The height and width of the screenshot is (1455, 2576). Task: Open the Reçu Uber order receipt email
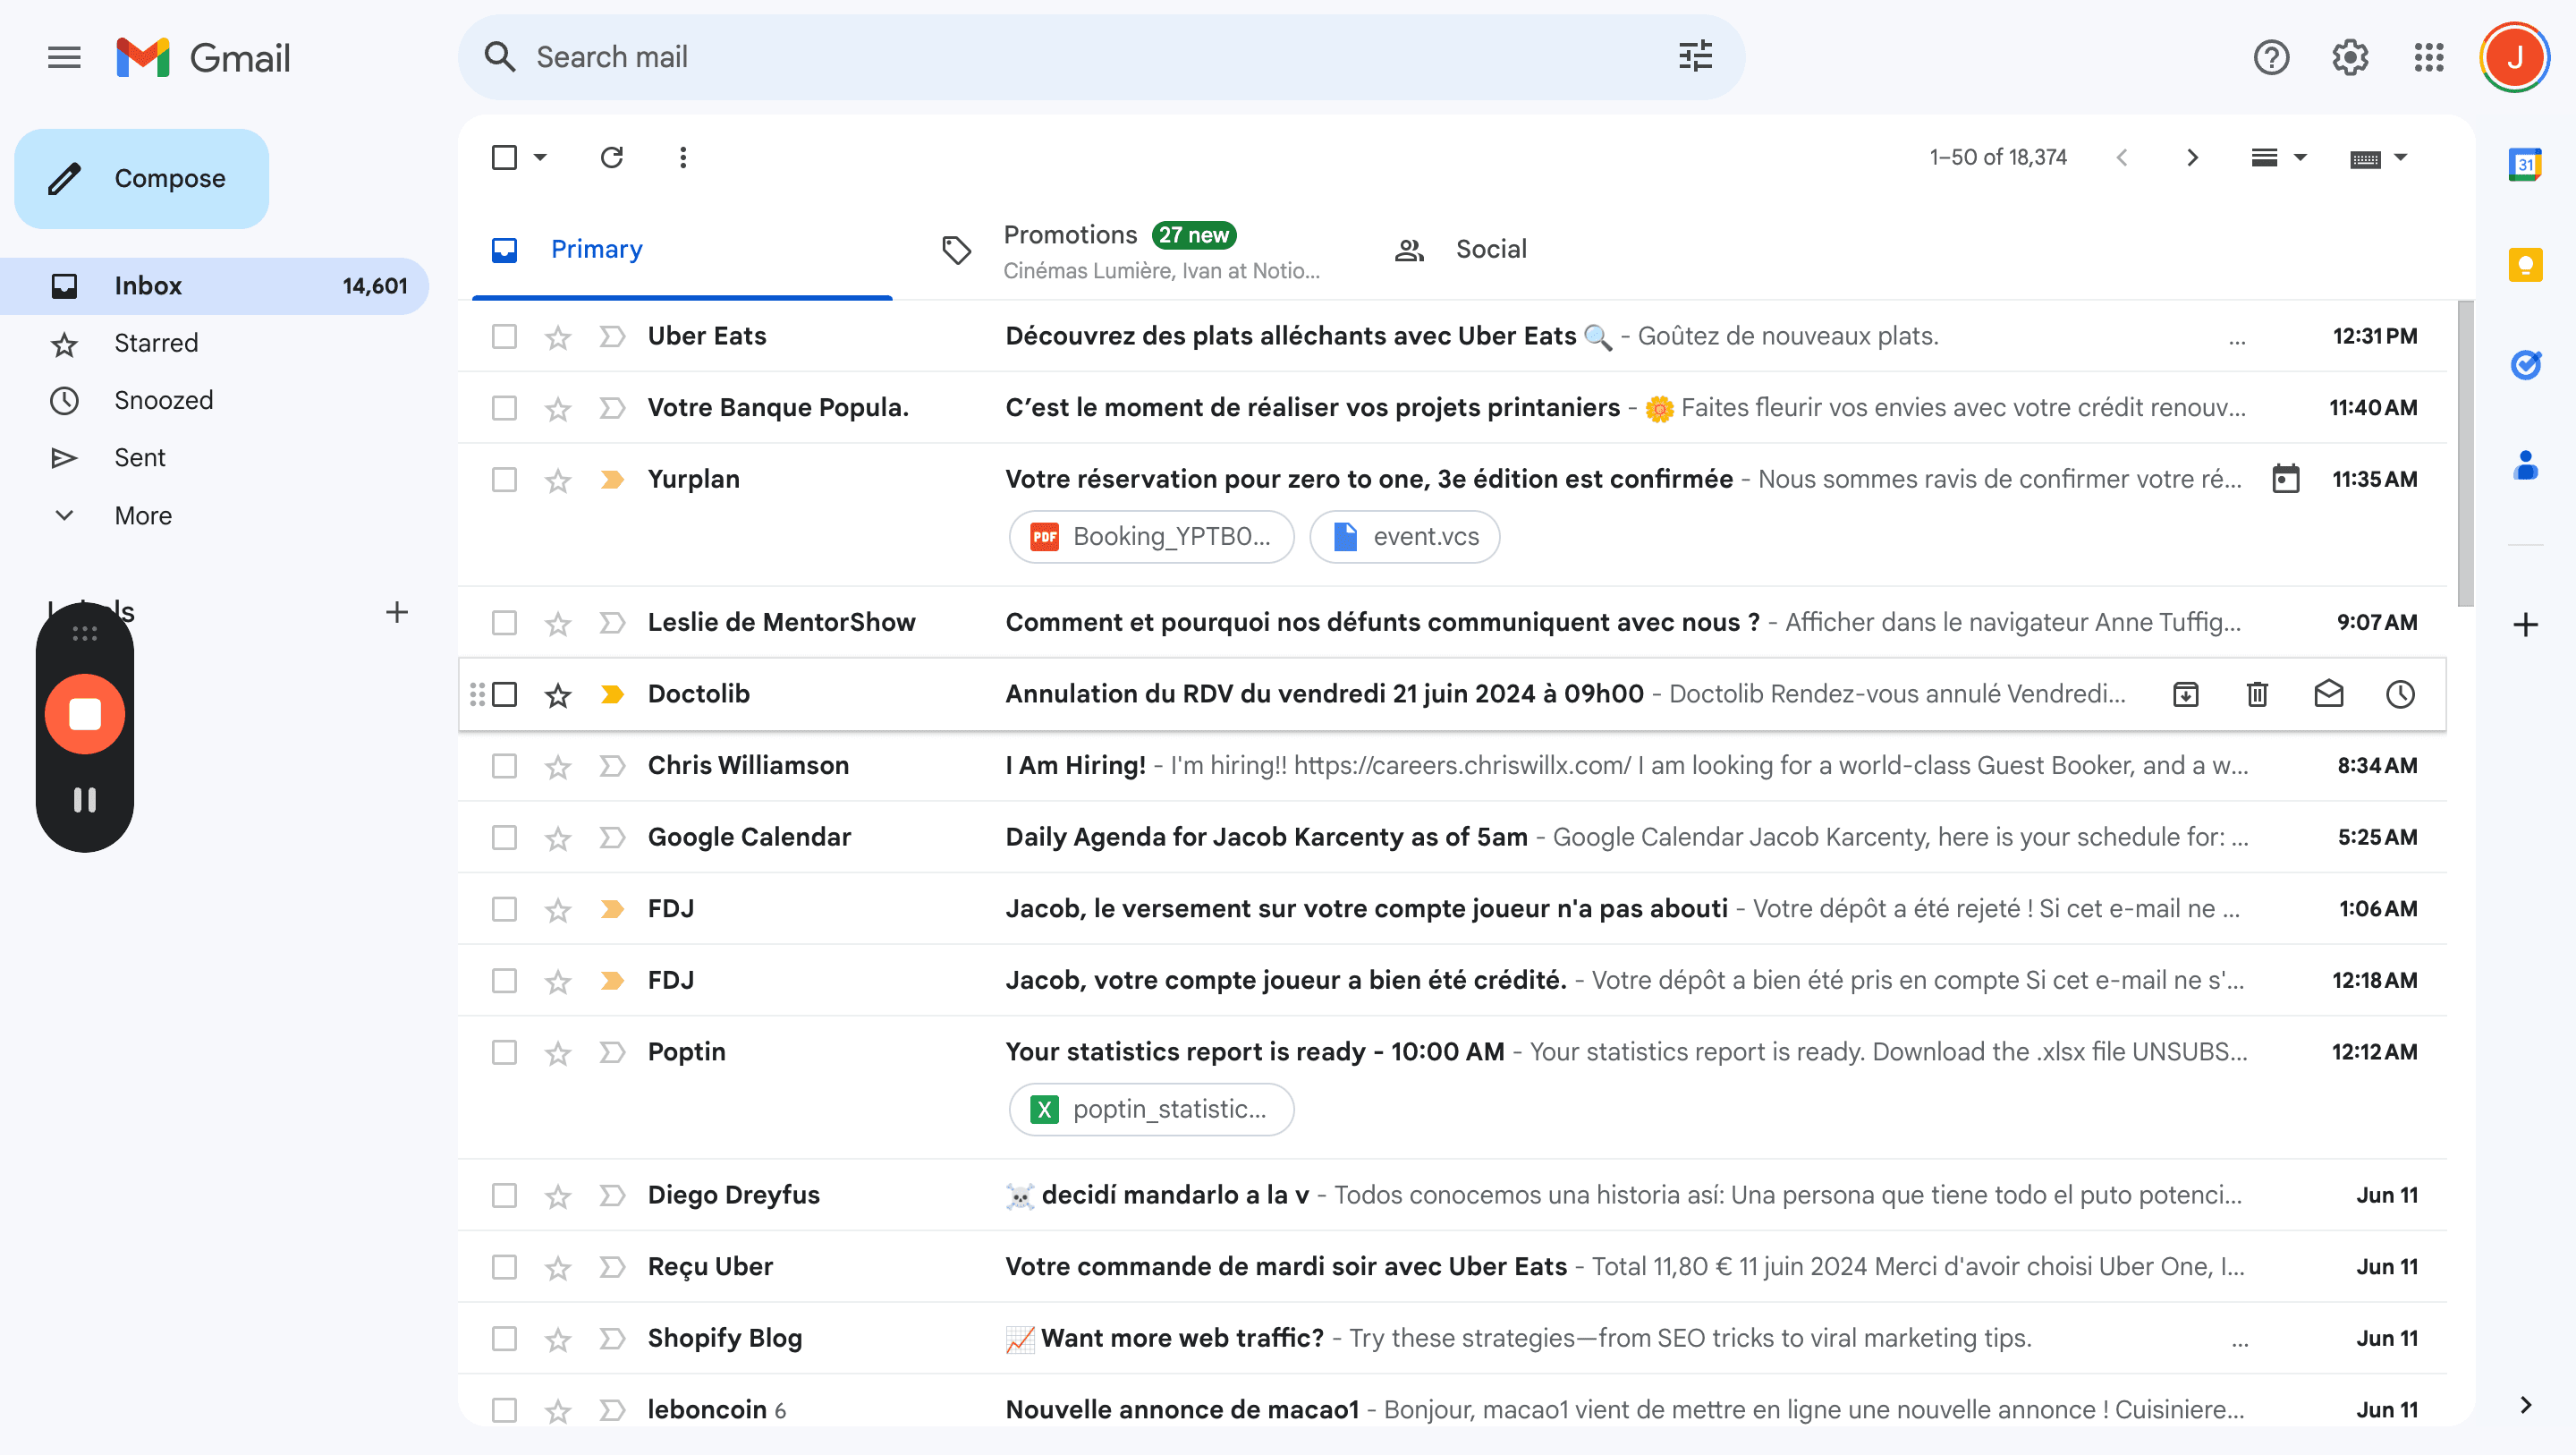click(x=1452, y=1266)
